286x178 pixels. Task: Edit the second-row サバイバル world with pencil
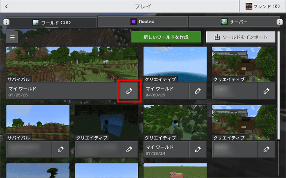pyautogui.click(x=60, y=149)
